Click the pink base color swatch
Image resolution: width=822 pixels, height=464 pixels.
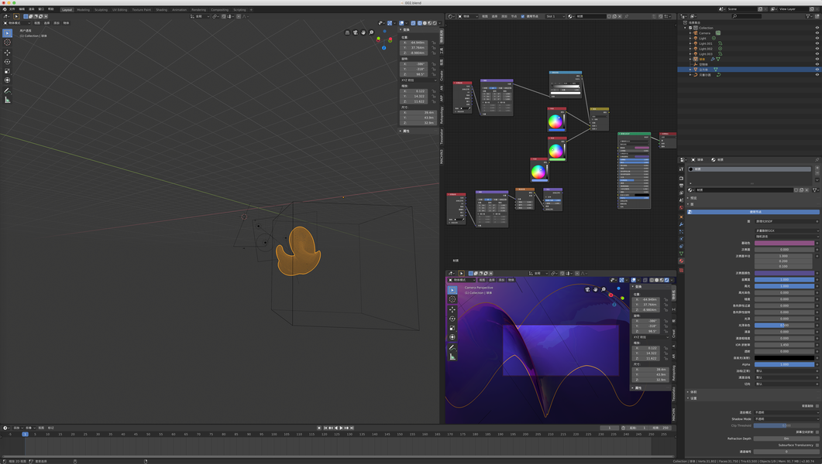[784, 244]
